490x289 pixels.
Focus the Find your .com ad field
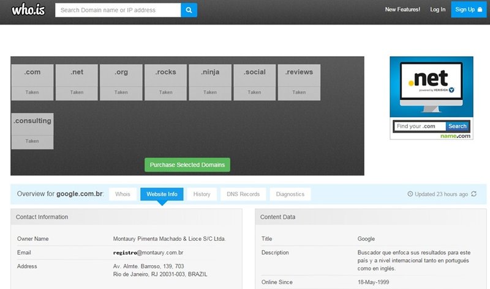(x=420, y=126)
